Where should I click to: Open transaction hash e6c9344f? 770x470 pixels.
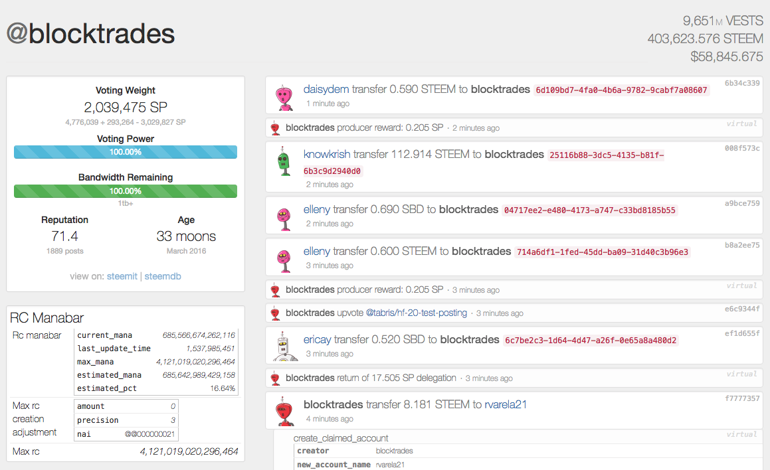pyautogui.click(x=742, y=309)
